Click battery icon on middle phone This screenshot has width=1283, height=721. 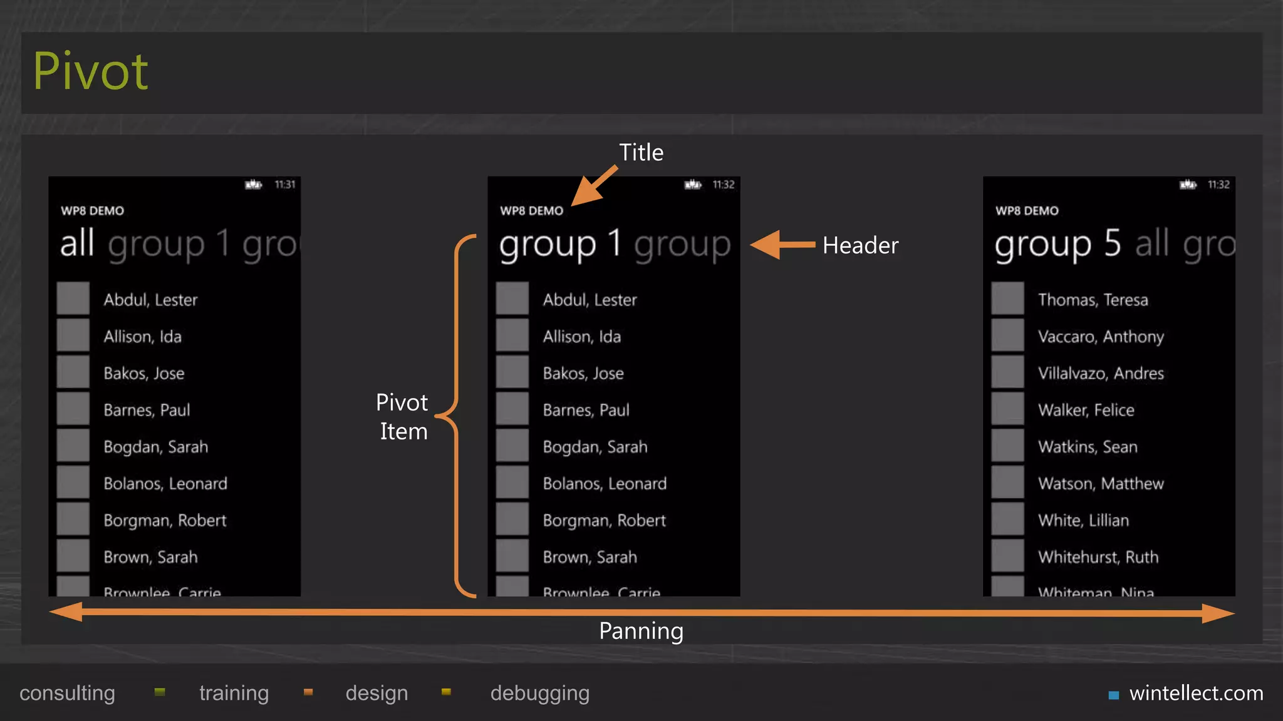(x=692, y=185)
